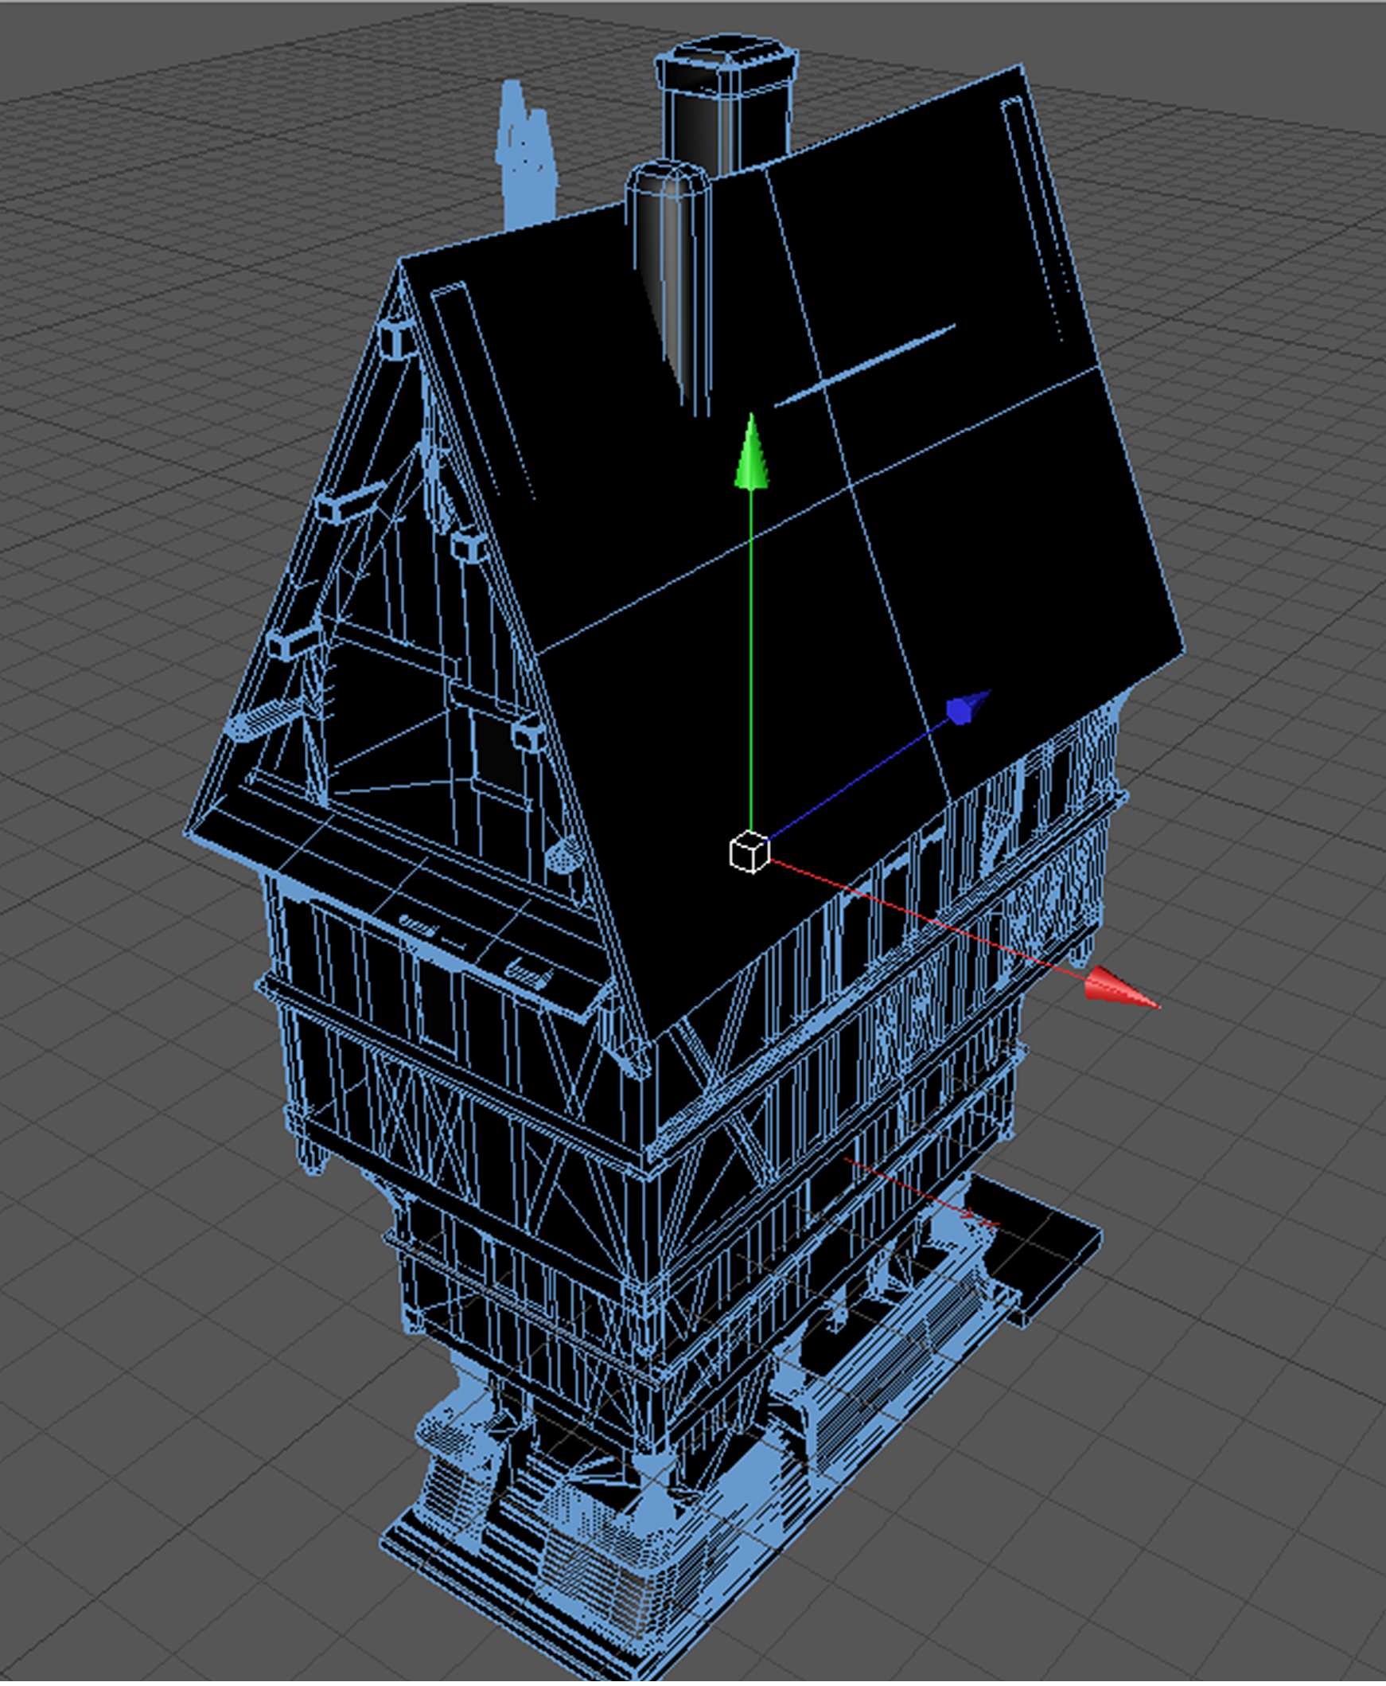Click the red X-axis cone of the gizmo
The height and width of the screenshot is (1686, 1386).
(x=1121, y=988)
